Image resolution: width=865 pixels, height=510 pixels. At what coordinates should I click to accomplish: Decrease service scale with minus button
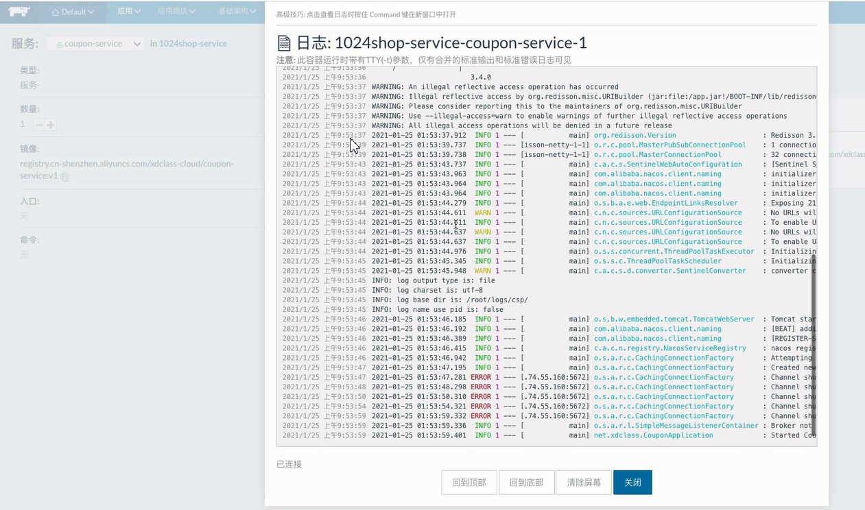39,125
